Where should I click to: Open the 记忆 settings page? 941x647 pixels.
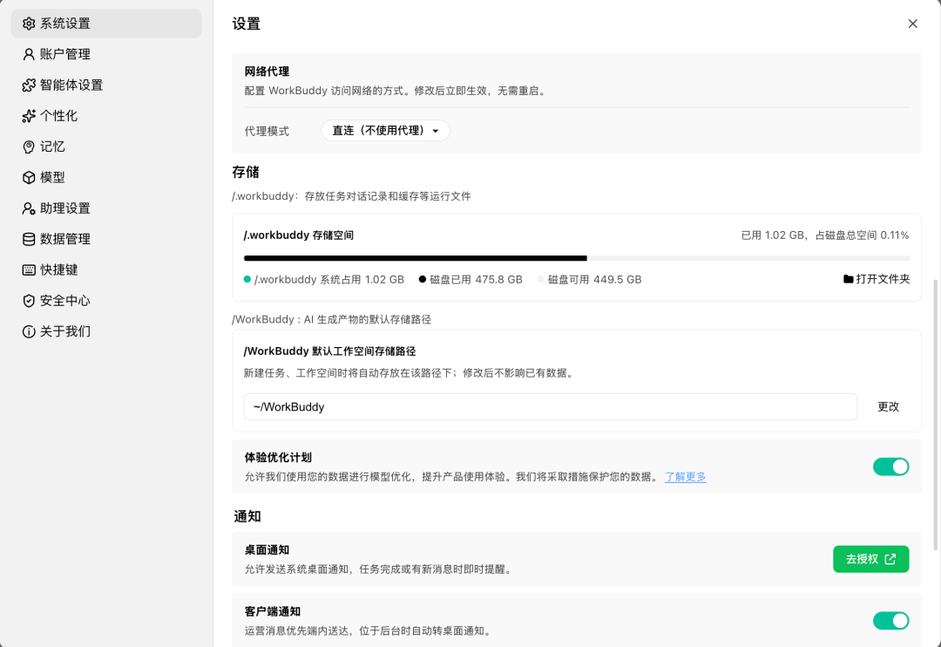(x=106, y=146)
